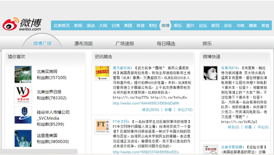Switch to 广场速报 tab
The height and width of the screenshot is (155, 274).
click(125, 43)
